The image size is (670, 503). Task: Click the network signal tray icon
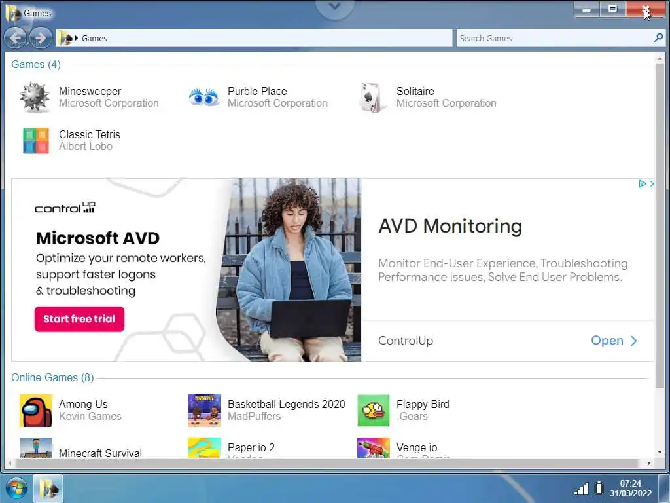581,489
